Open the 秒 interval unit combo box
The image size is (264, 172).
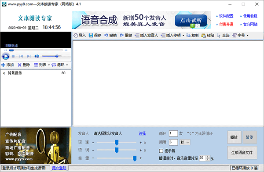pos(185,143)
